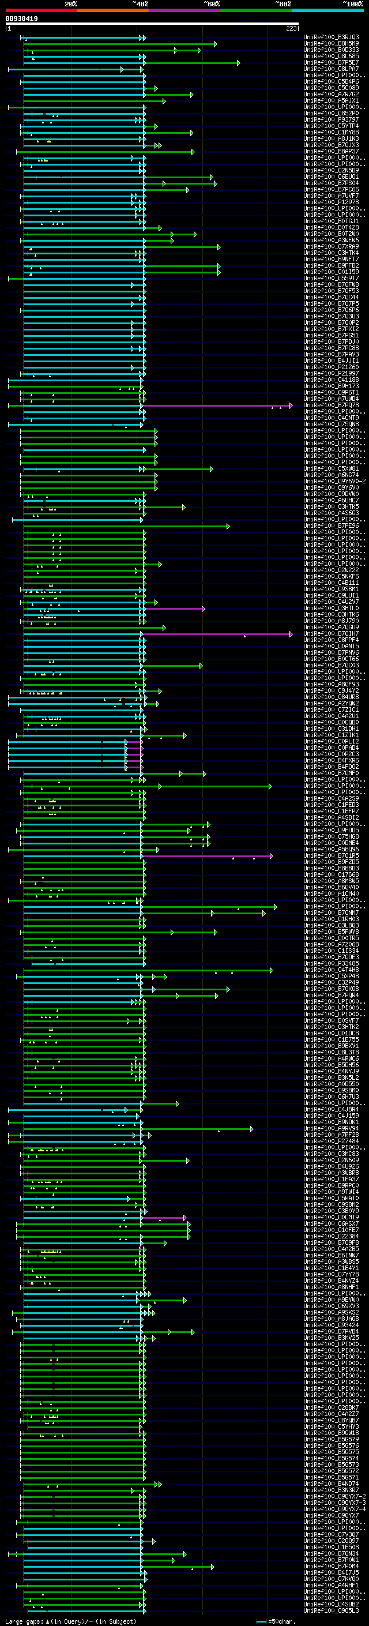Select label UniRef100_Q2W222
Viewport: 369px width, 1626px height.
[331, 570]
